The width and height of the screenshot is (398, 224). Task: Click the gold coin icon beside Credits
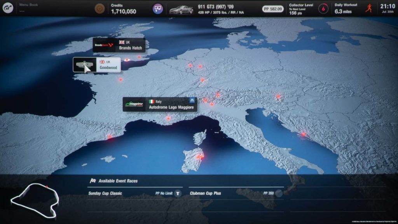[x=99, y=9]
